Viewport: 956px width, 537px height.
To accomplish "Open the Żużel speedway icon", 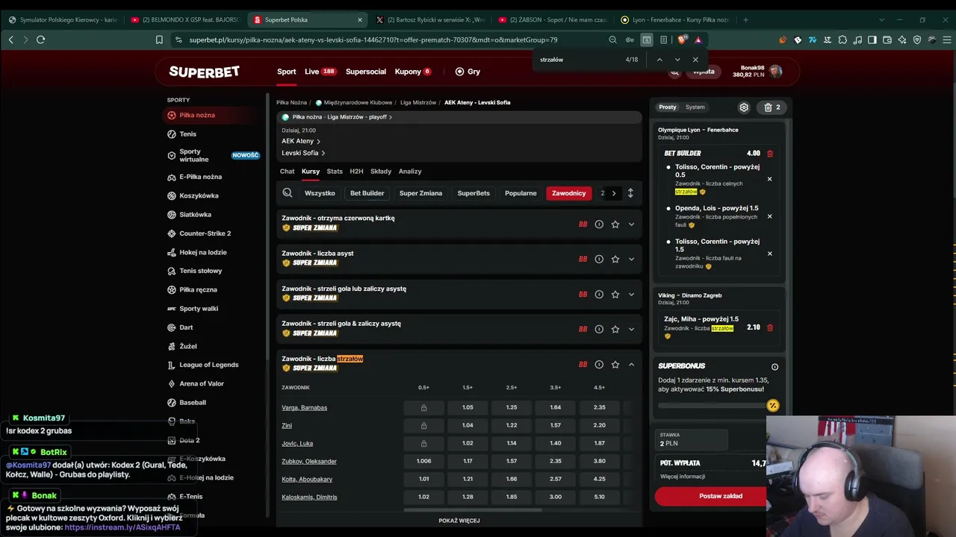I will (172, 346).
